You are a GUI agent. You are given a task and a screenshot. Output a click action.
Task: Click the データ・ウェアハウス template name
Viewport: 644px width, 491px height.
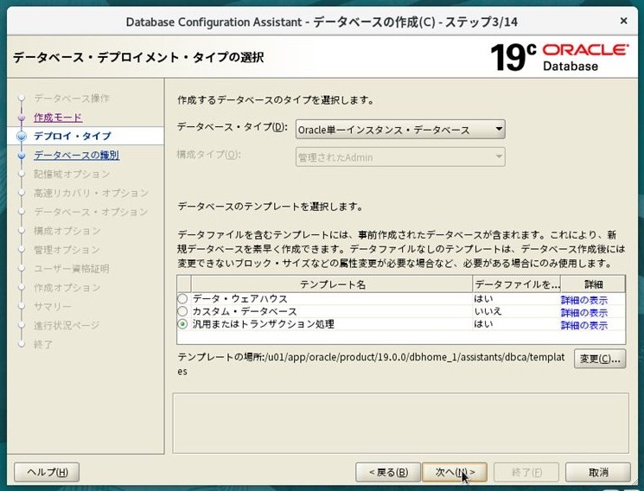point(239,299)
